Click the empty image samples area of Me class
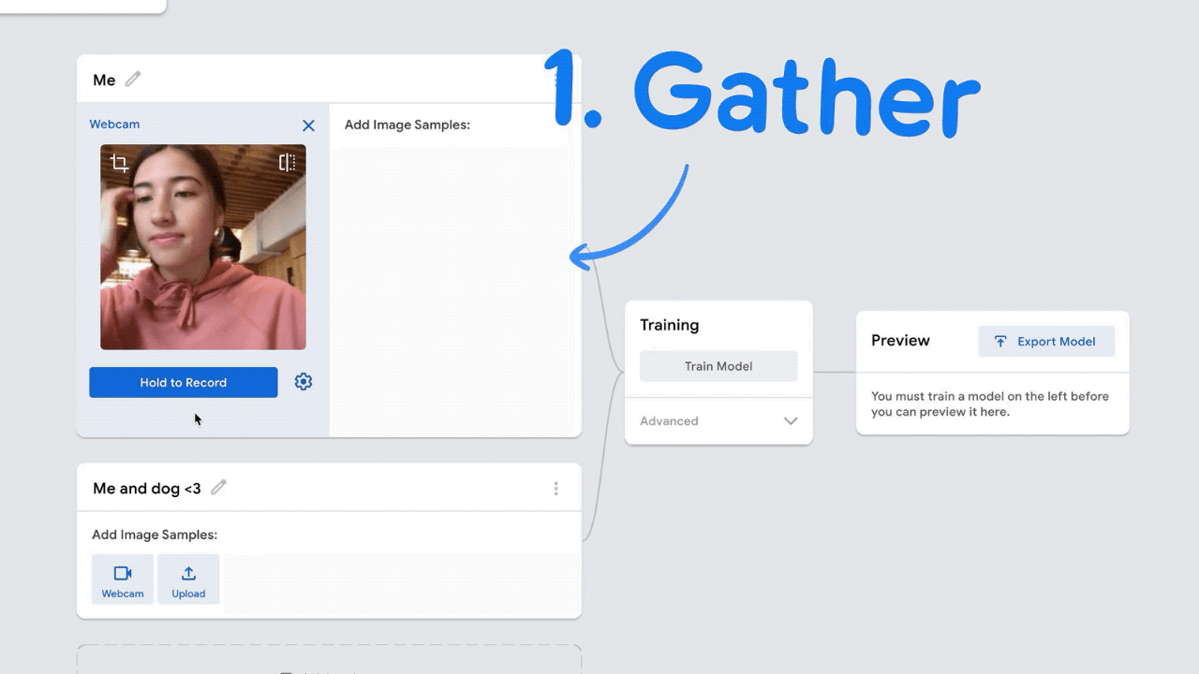 coord(454,290)
